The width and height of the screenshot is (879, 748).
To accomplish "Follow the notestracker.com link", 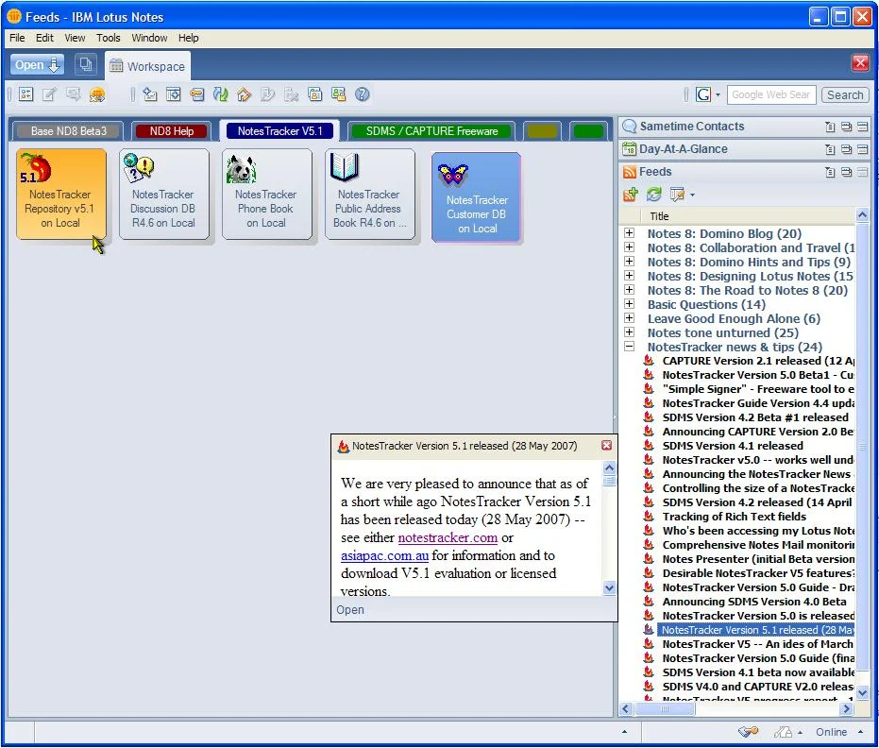I will (448, 537).
